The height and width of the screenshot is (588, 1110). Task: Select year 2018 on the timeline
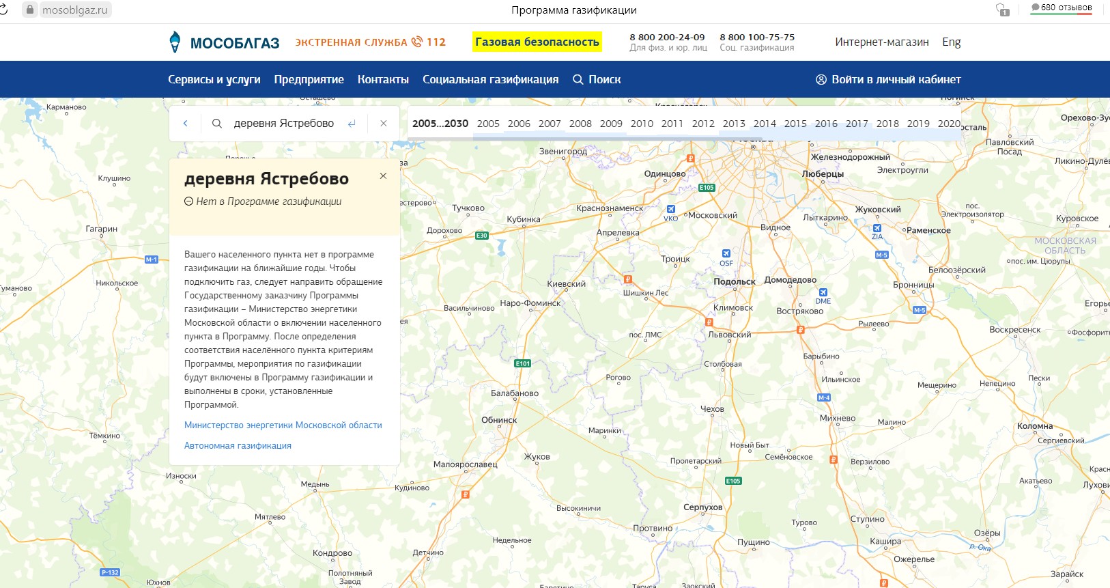click(x=887, y=124)
